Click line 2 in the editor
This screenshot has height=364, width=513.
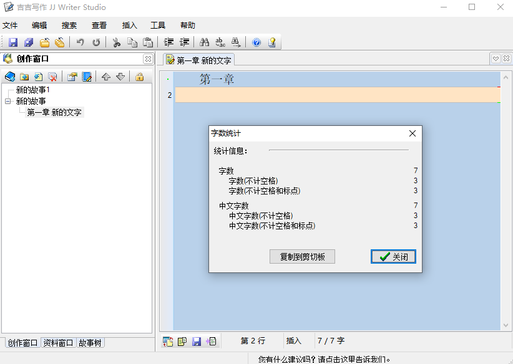click(x=338, y=95)
